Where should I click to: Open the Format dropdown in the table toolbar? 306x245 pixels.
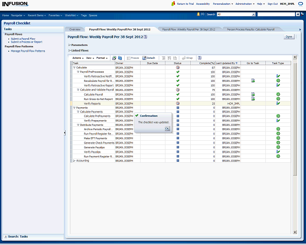(x=102, y=58)
